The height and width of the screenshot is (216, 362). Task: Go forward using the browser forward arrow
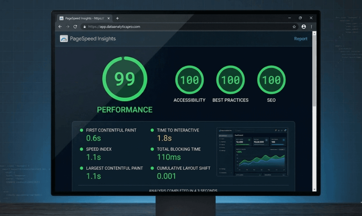point(68,27)
